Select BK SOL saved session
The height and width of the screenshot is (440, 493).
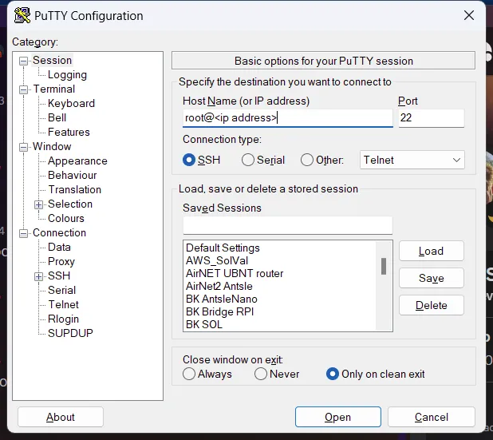[204, 324]
